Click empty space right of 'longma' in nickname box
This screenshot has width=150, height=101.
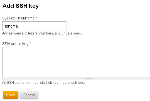click(42, 26)
